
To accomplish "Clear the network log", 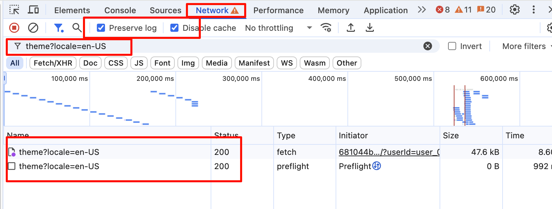I will tap(33, 28).
